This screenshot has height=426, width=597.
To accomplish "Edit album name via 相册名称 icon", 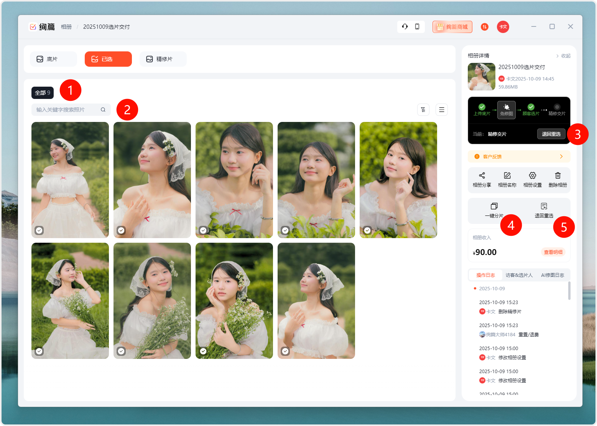I will tap(507, 176).
